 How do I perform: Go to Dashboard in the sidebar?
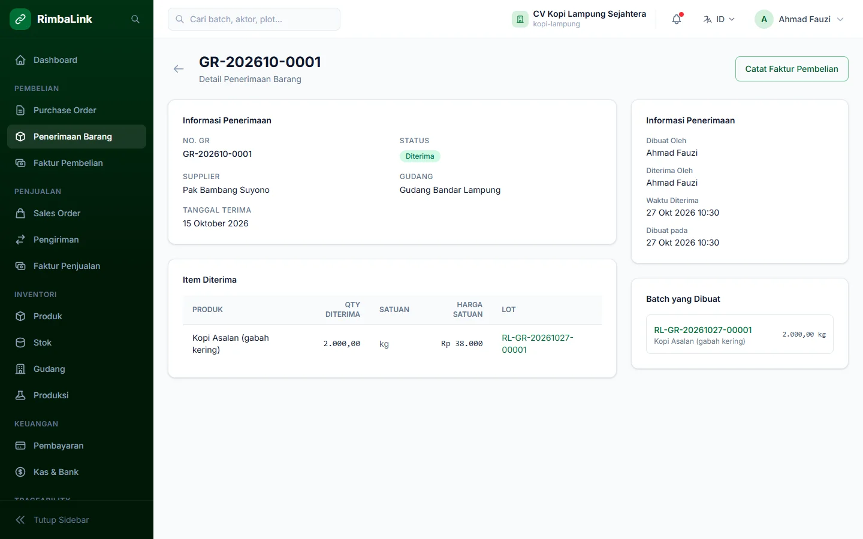(x=77, y=60)
